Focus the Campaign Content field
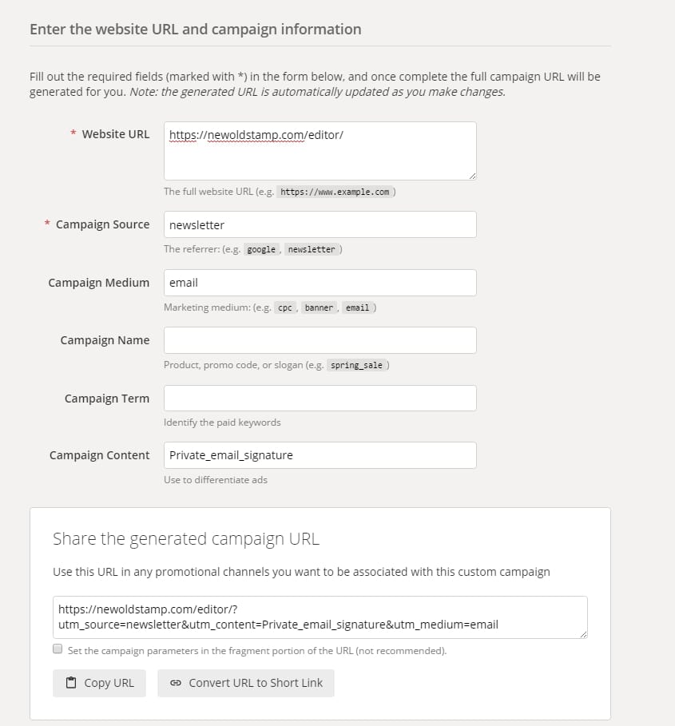The width and height of the screenshot is (675, 726). click(320, 455)
